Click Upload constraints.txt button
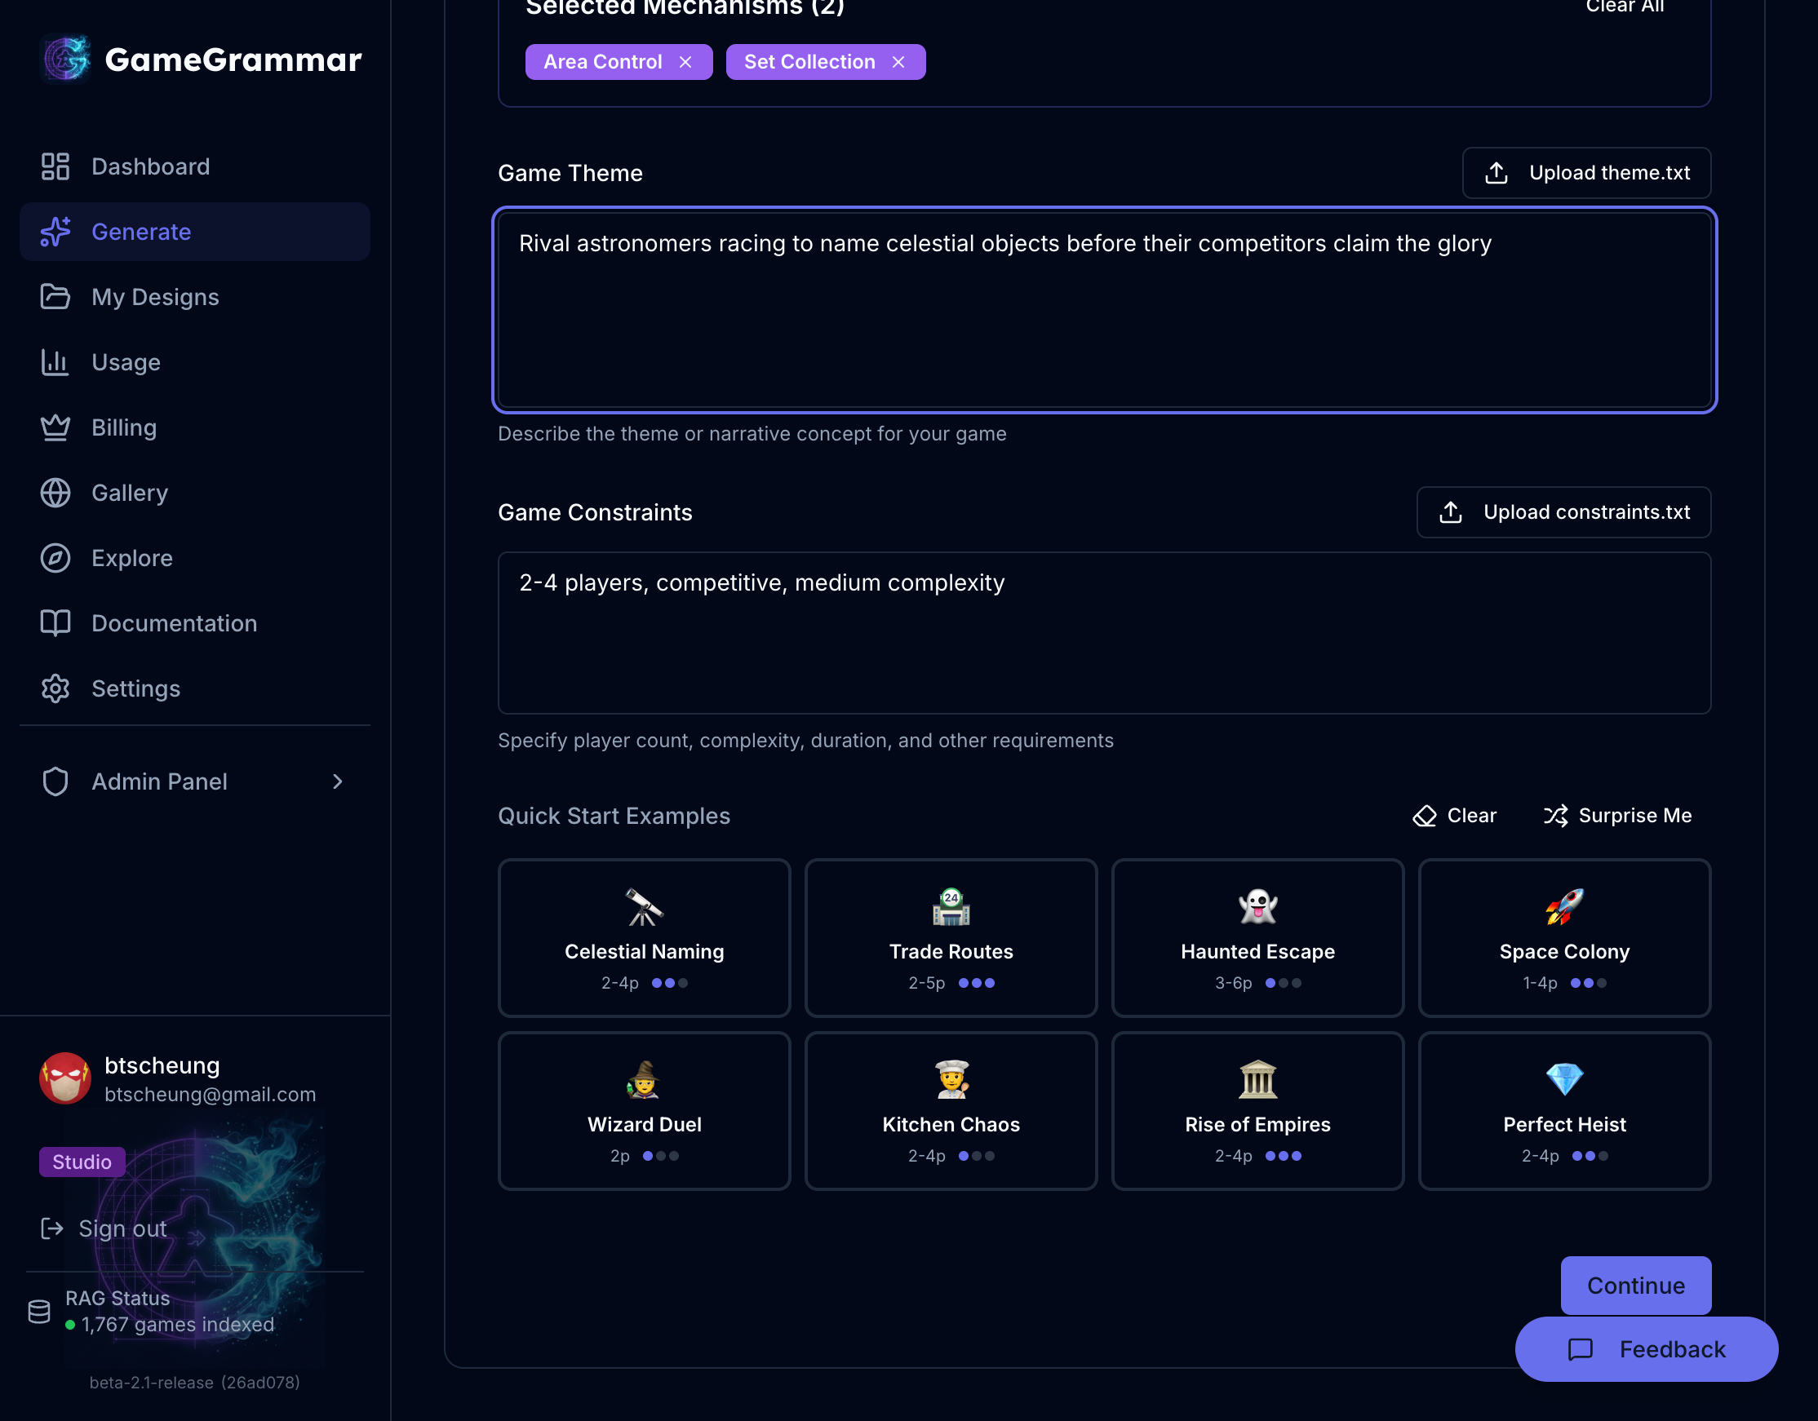This screenshot has height=1421, width=1818. point(1563,512)
